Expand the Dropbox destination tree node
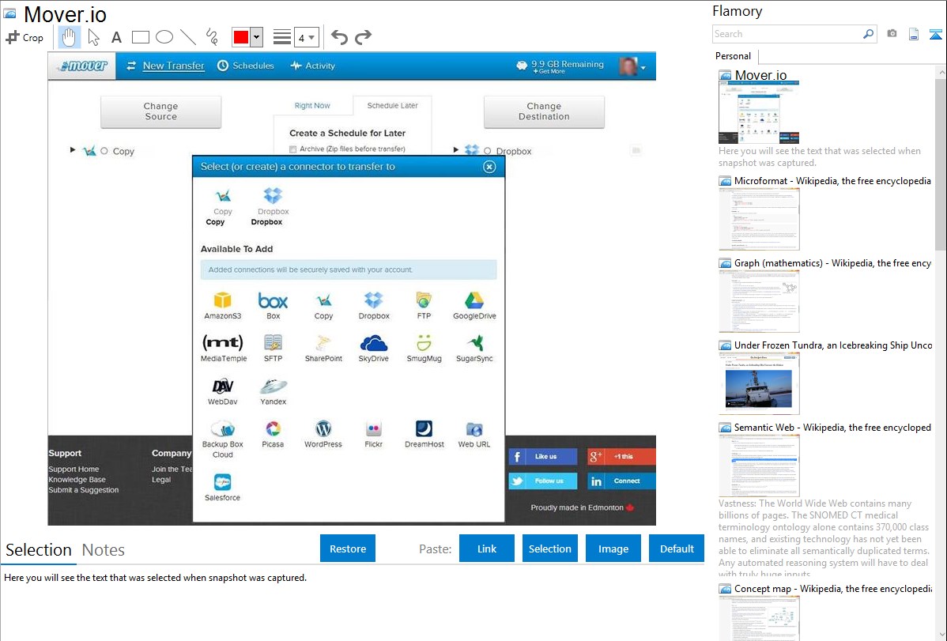Screen dimensions: 947x641 tap(456, 150)
